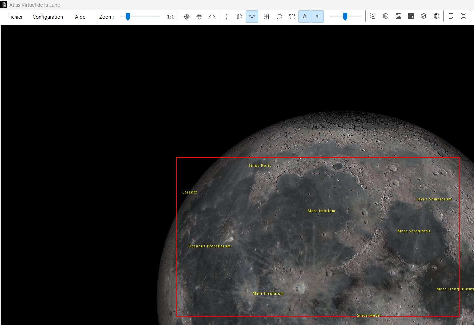Open the Configuration menu

48,17
